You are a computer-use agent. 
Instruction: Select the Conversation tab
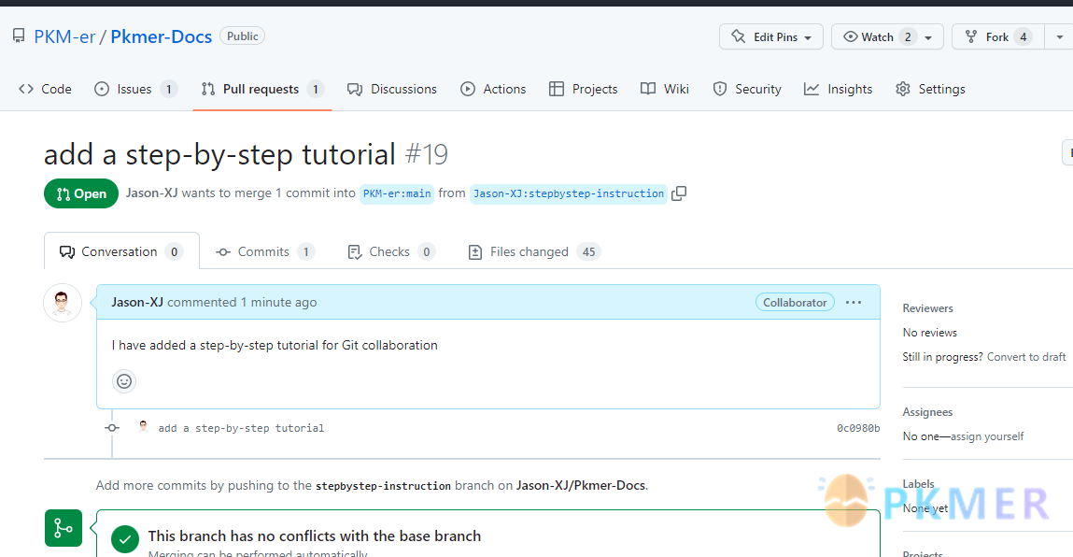coord(121,251)
